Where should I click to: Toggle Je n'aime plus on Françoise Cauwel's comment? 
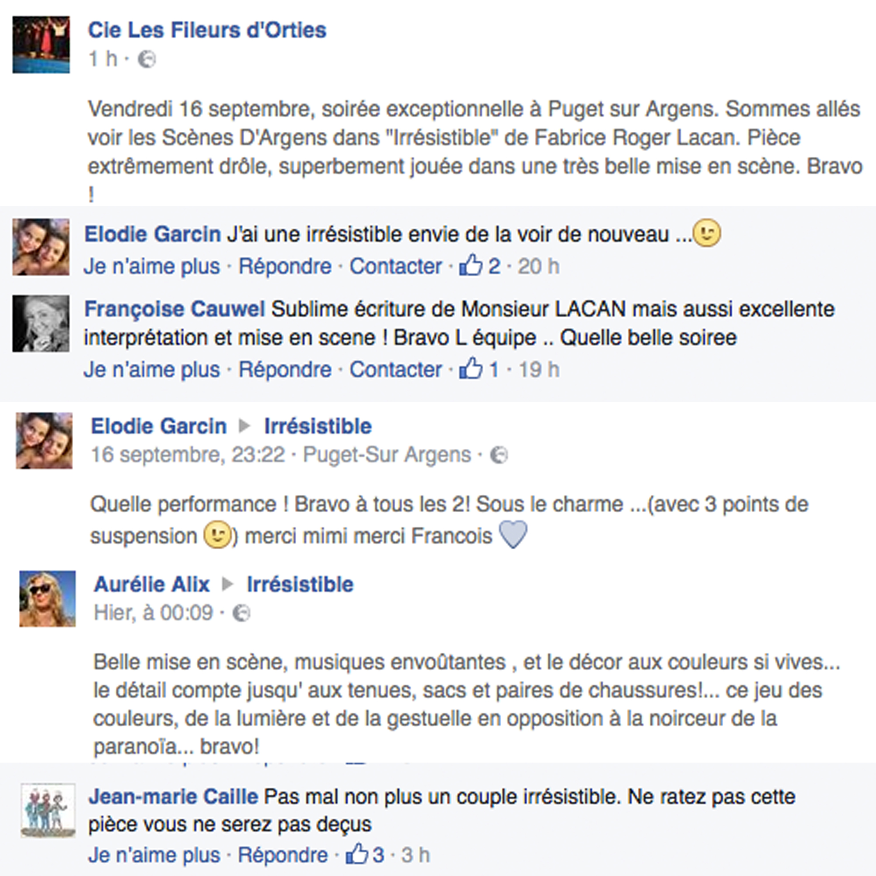(152, 370)
